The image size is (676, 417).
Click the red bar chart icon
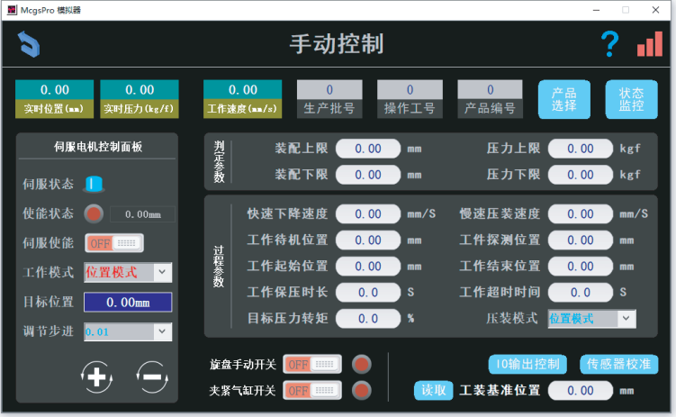coord(649,43)
